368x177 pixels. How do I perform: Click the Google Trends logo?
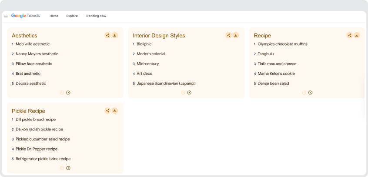[x=26, y=16]
